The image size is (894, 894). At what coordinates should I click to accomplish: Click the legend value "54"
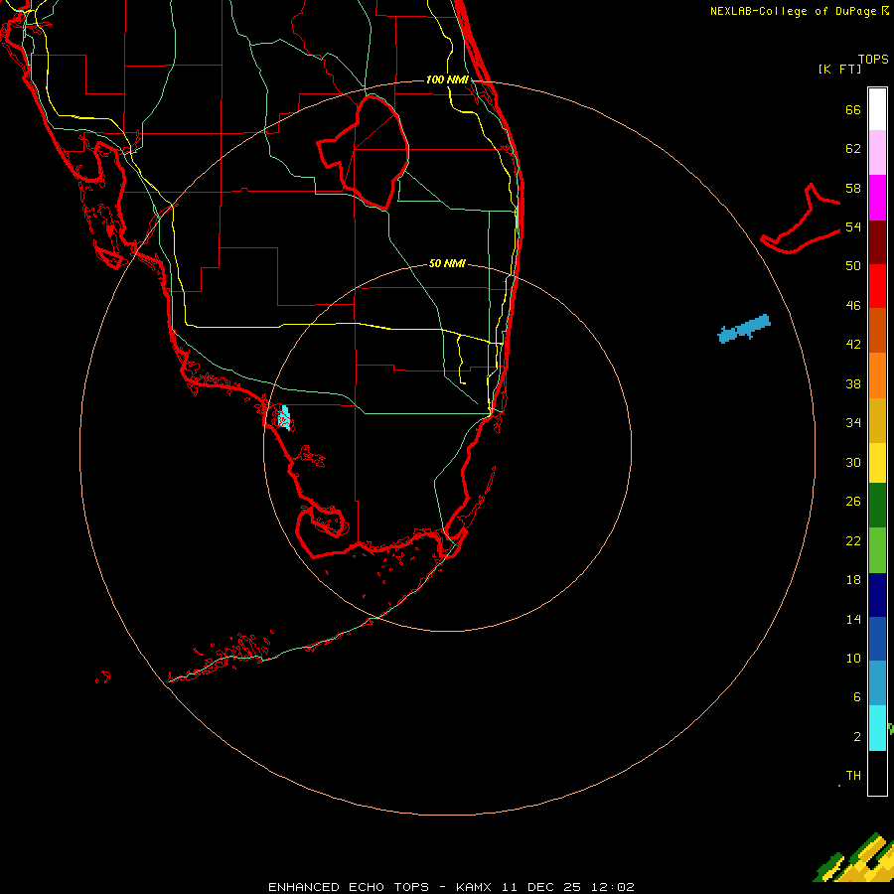(853, 226)
